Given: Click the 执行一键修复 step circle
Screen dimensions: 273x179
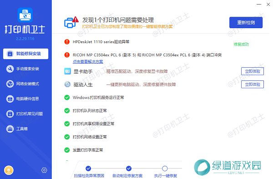Looking at the screenshot, I should [165, 169].
